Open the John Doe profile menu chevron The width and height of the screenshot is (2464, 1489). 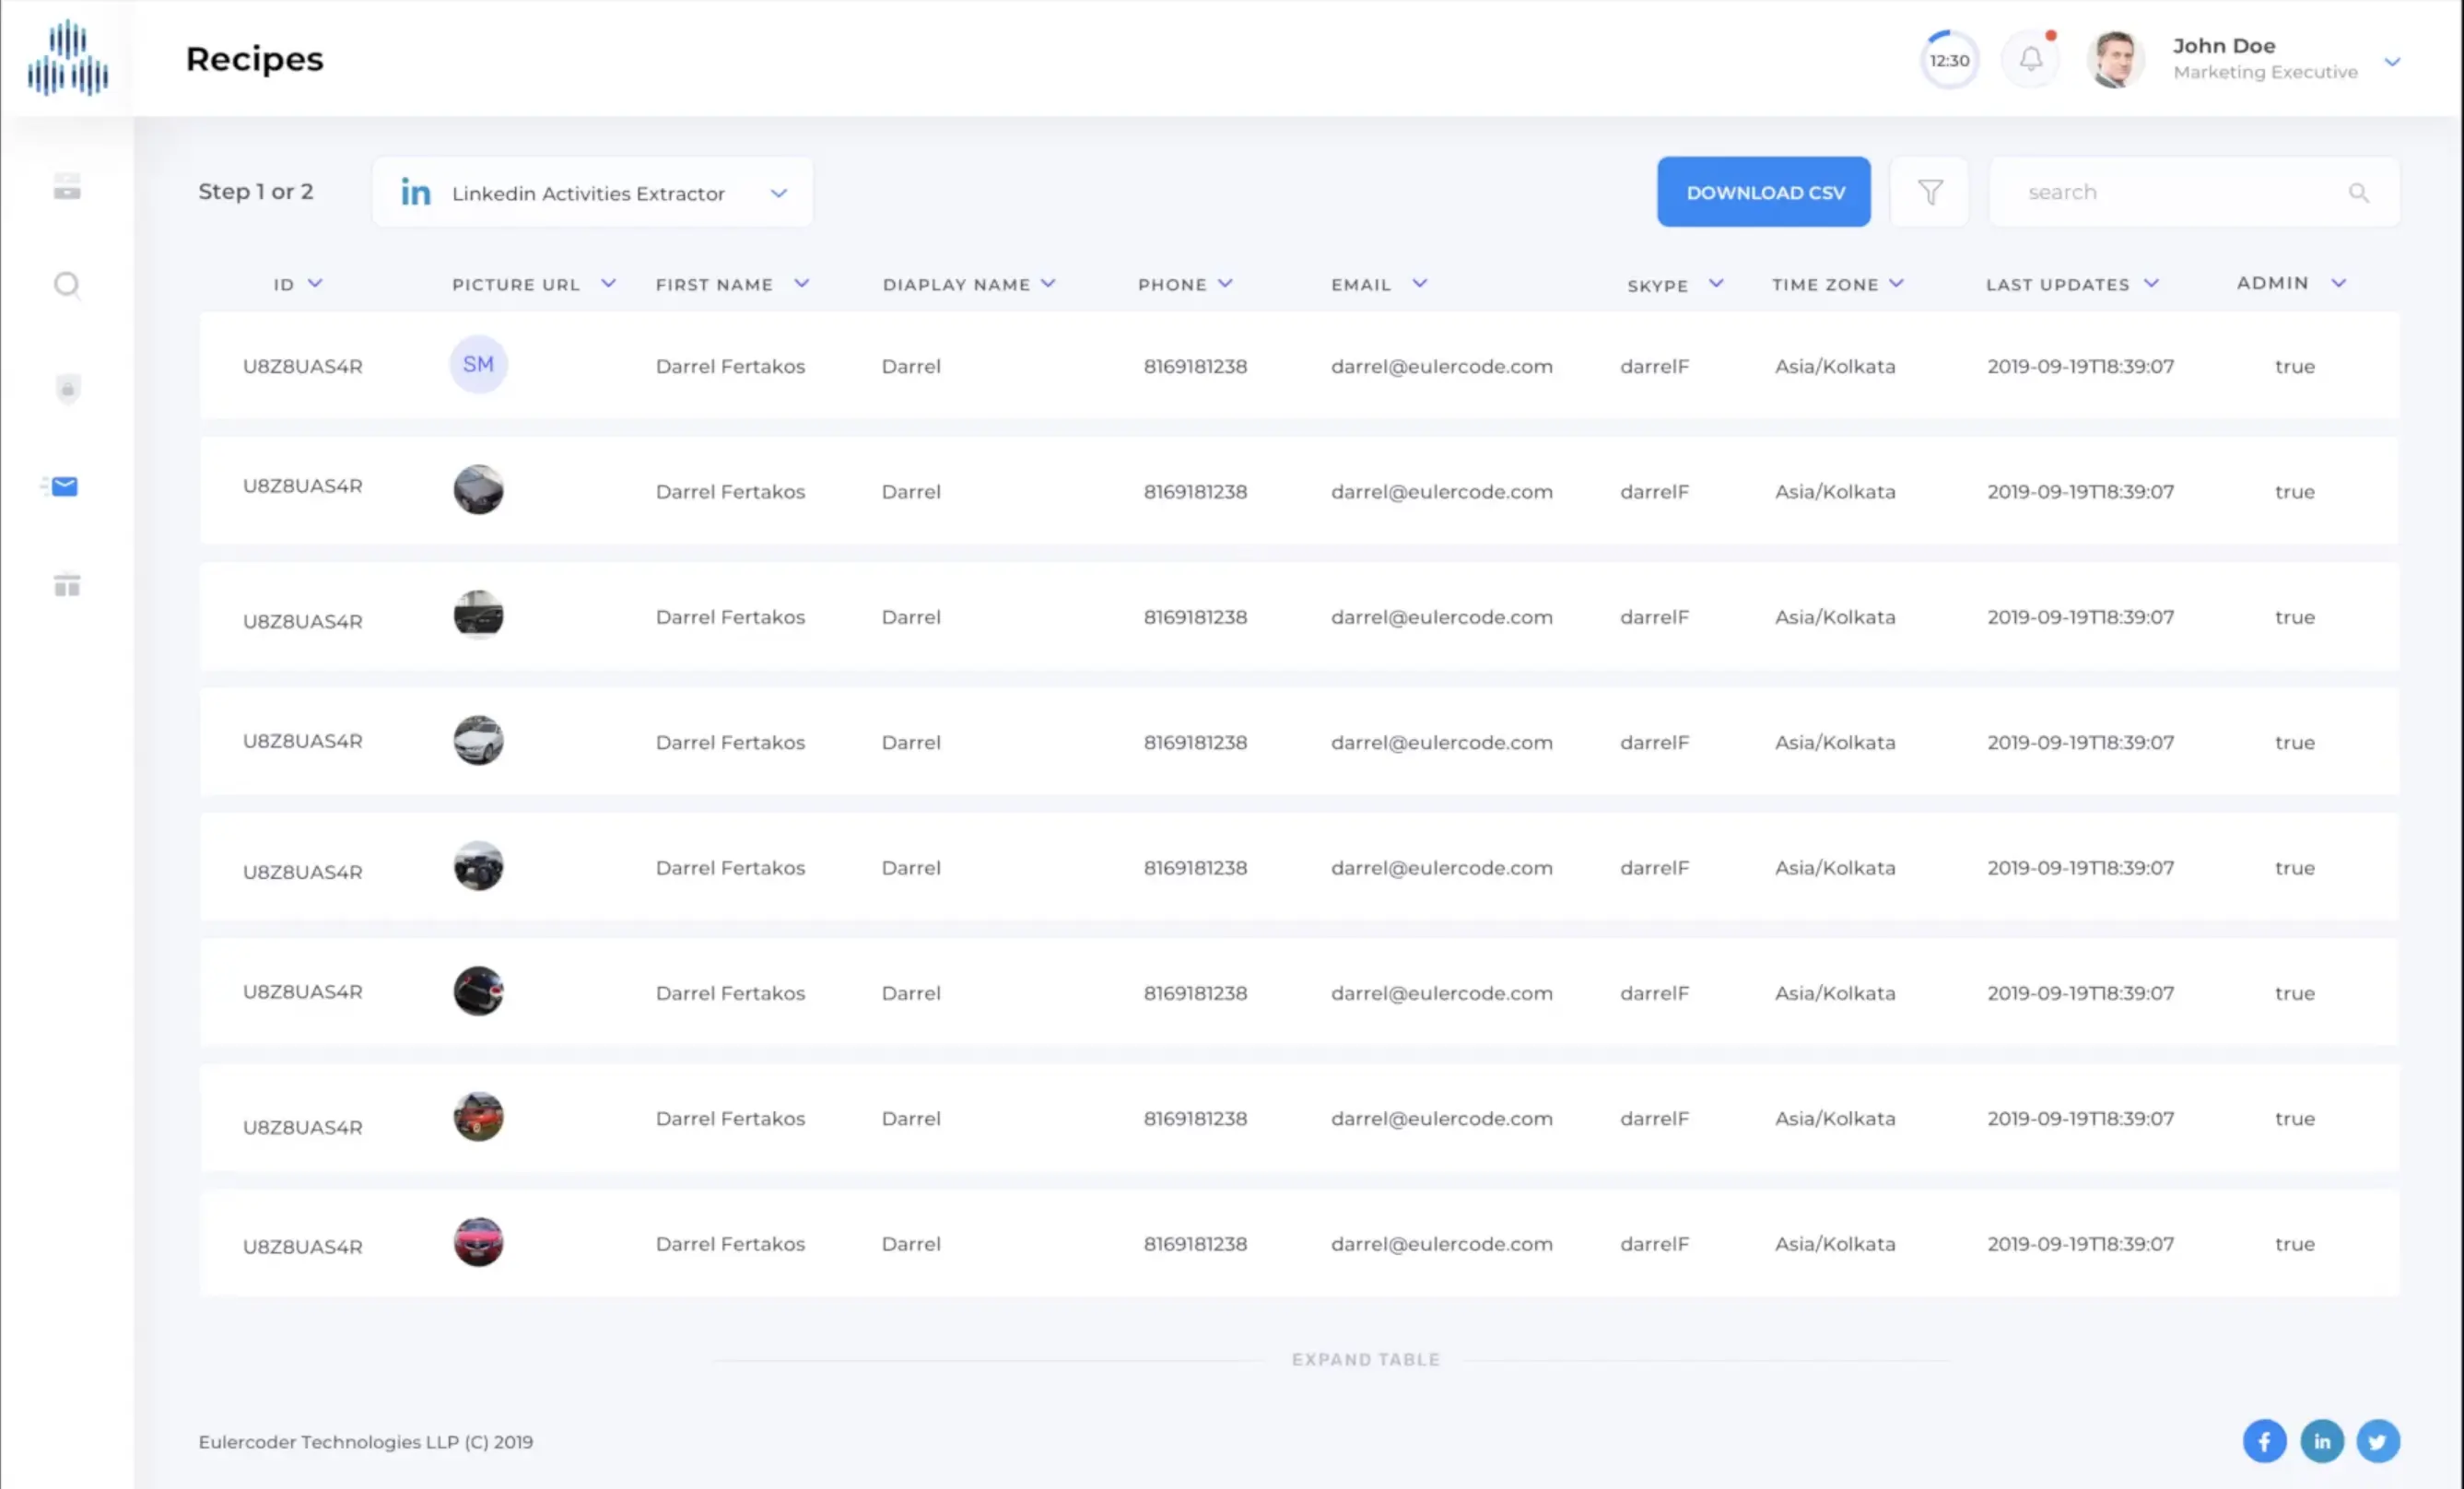pos(2392,62)
